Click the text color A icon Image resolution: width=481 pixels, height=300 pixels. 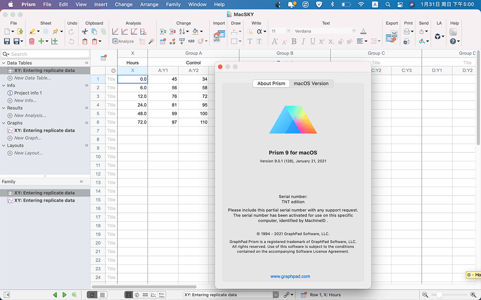[x=363, y=31]
